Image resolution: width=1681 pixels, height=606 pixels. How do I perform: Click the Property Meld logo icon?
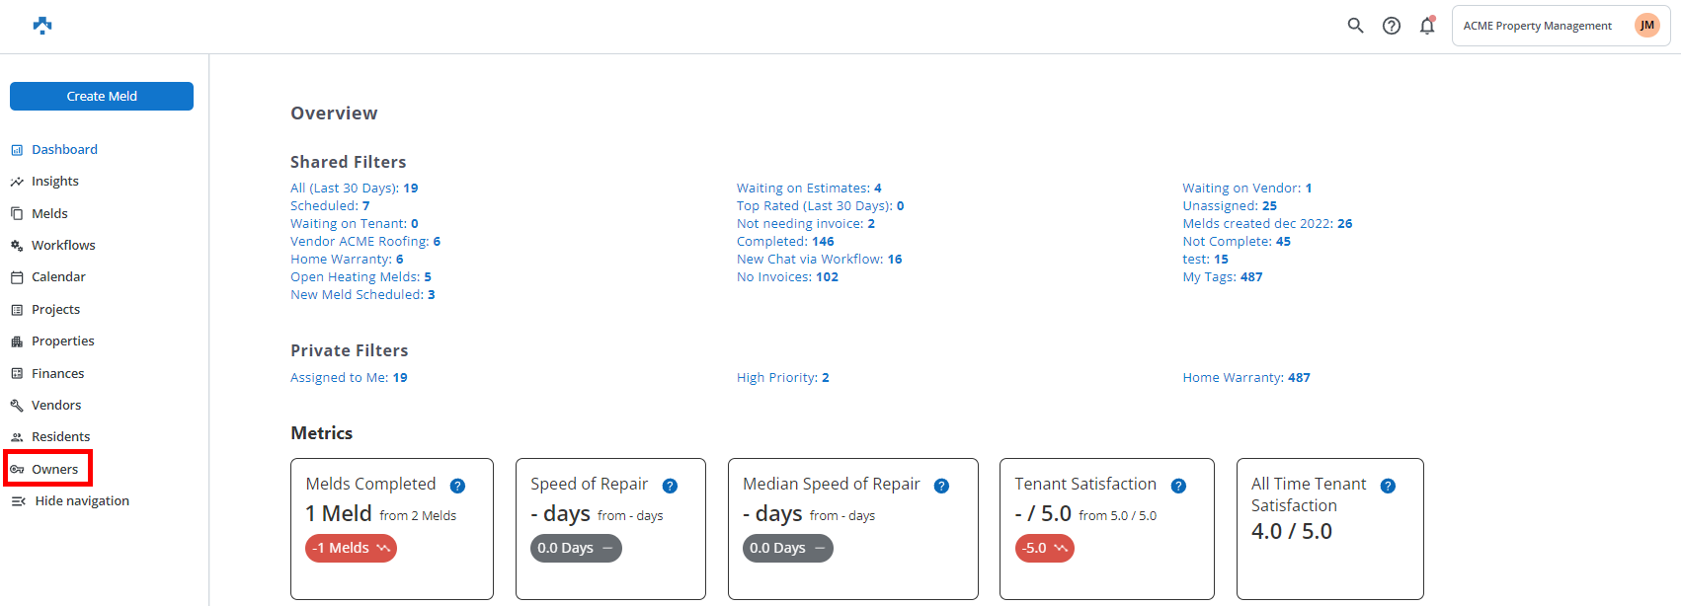(41, 25)
